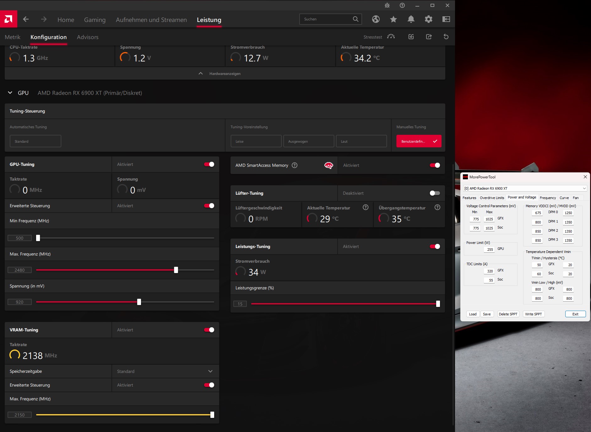
Task: Open the web browser globe icon
Action: pos(376,19)
